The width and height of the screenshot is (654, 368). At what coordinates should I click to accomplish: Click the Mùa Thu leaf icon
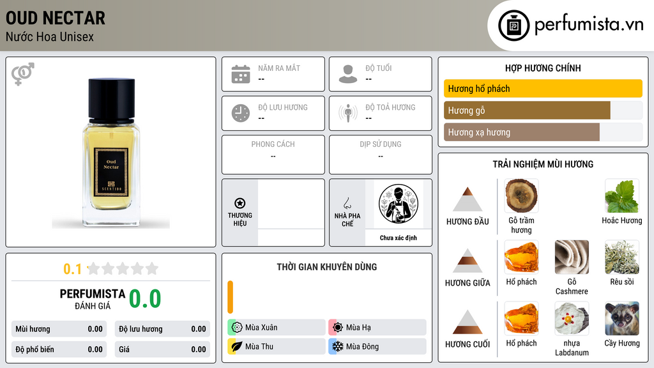pyautogui.click(x=237, y=346)
